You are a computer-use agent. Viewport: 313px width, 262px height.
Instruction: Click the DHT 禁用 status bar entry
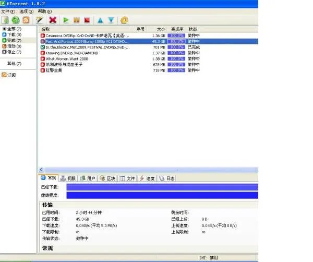pos(208,258)
